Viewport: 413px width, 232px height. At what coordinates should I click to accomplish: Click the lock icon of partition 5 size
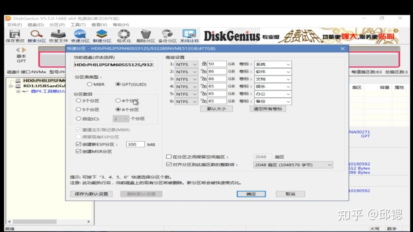203,93
